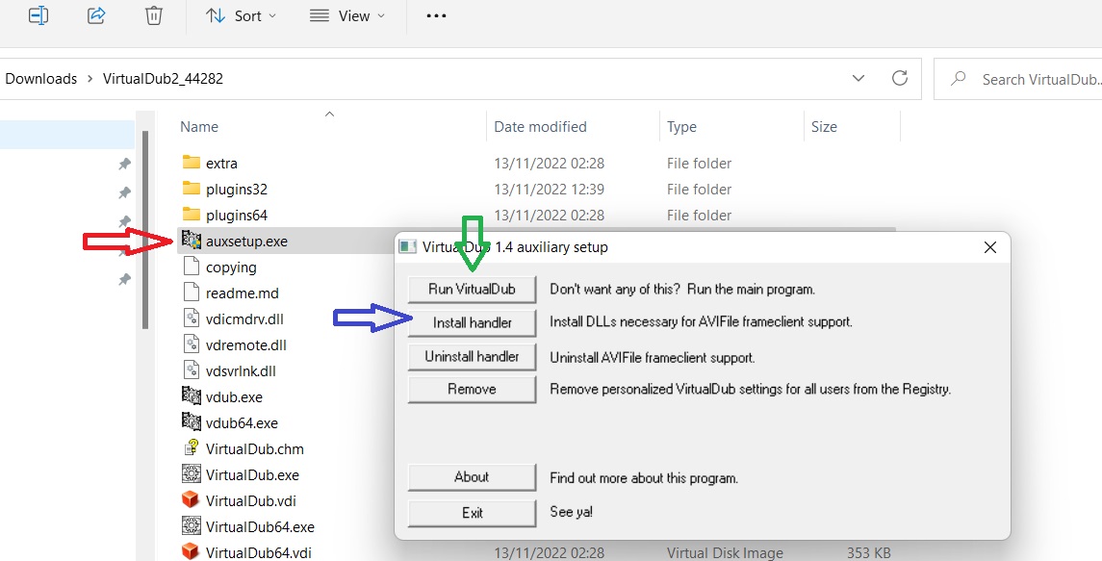
Task: Close the VirtualDub auxiliary setup dialog
Action: pyautogui.click(x=990, y=247)
